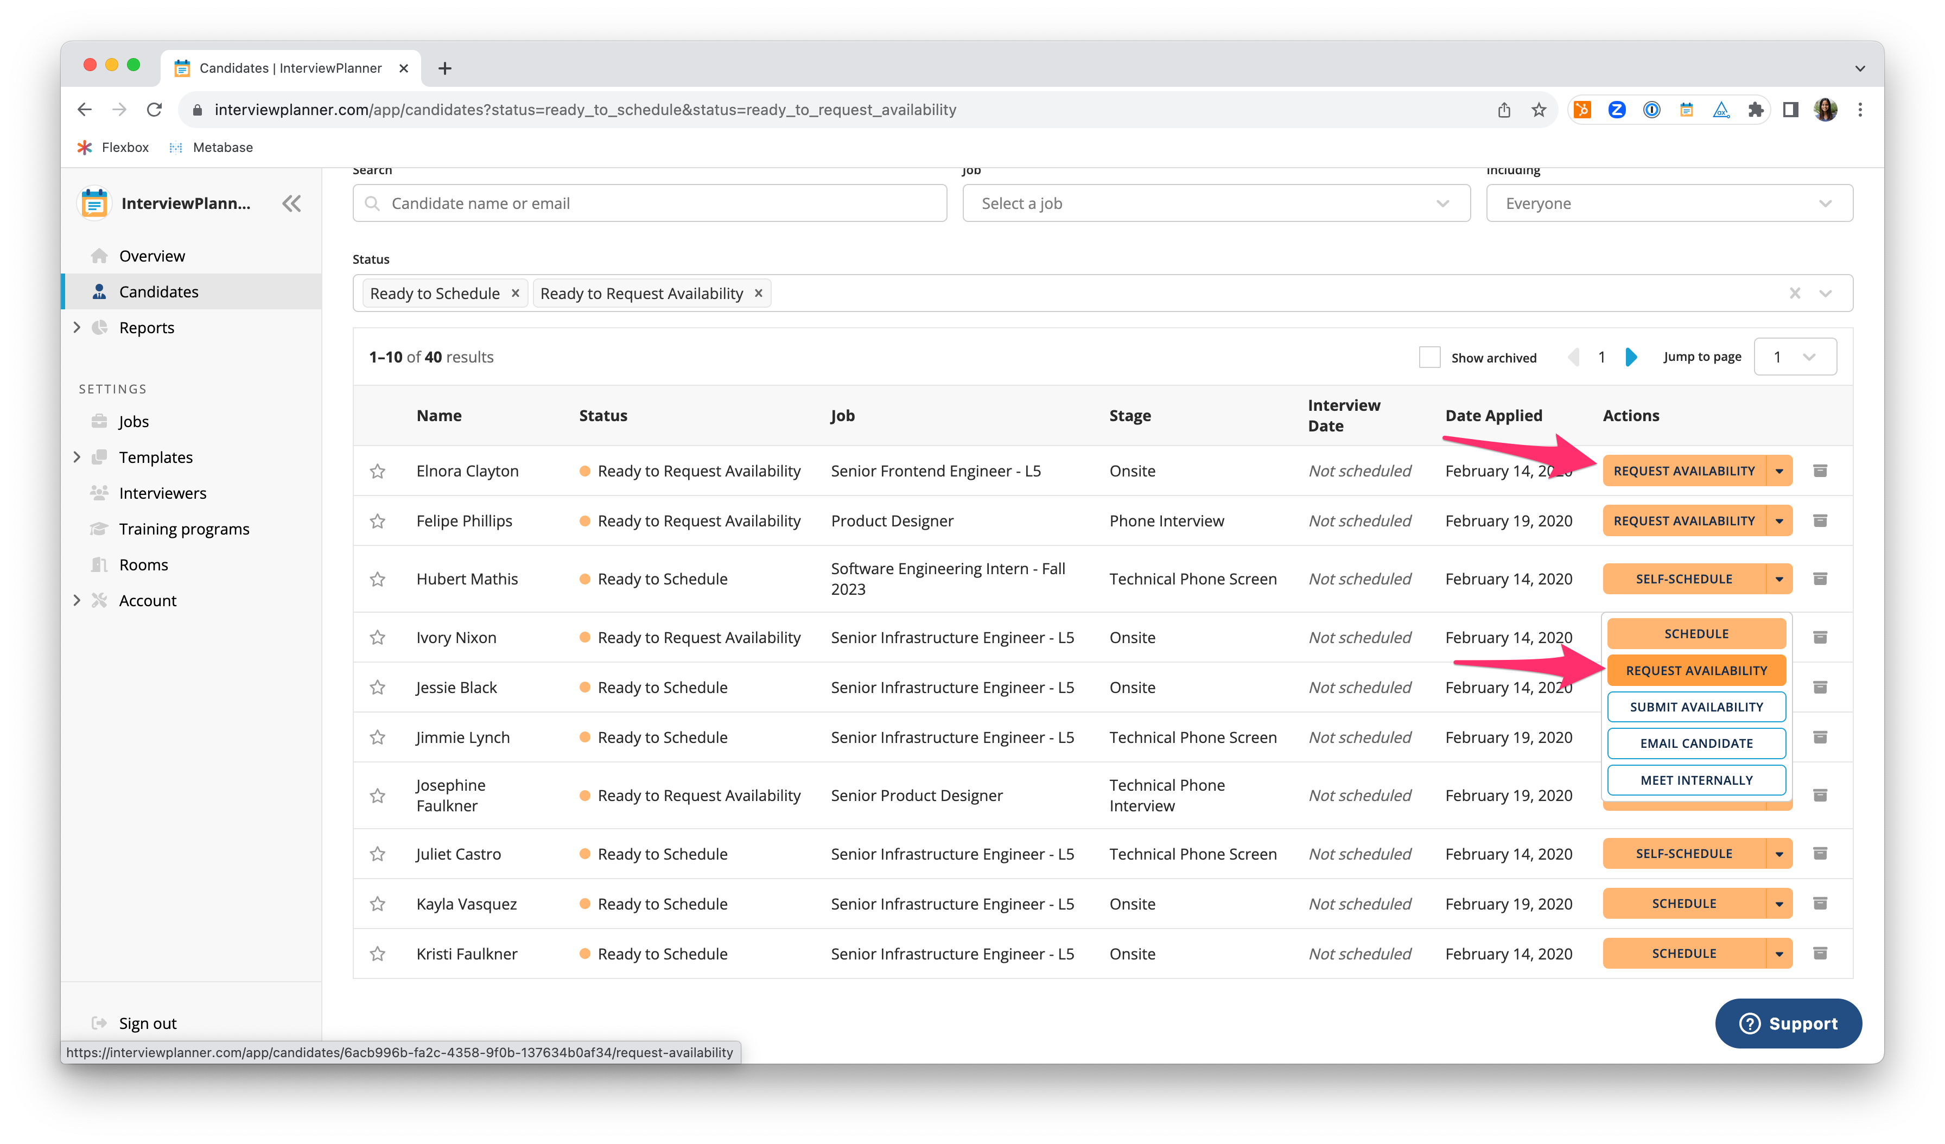Open the Support help button
The width and height of the screenshot is (1945, 1144).
click(1788, 1024)
